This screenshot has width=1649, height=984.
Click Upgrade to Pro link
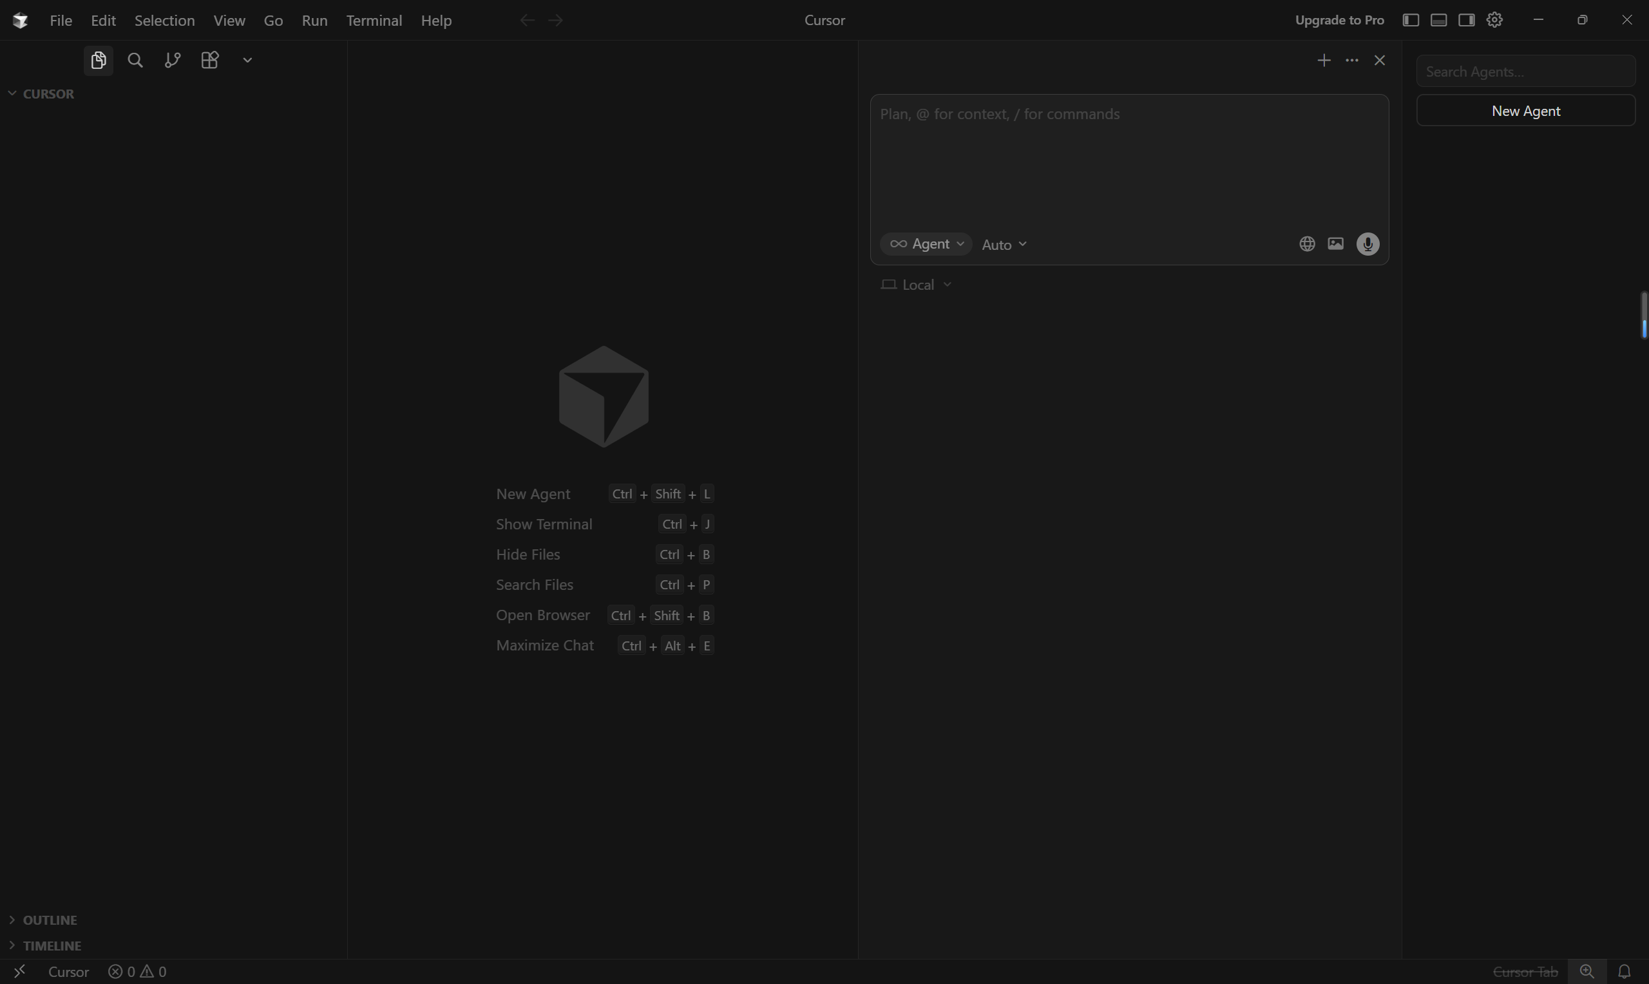(1339, 21)
